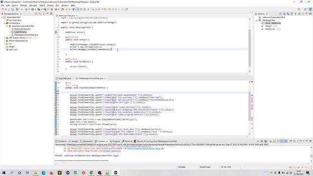The width and height of the screenshot is (313, 176).
Task: Click the lower editor vertical scrollbar
Action: [x=249, y=106]
